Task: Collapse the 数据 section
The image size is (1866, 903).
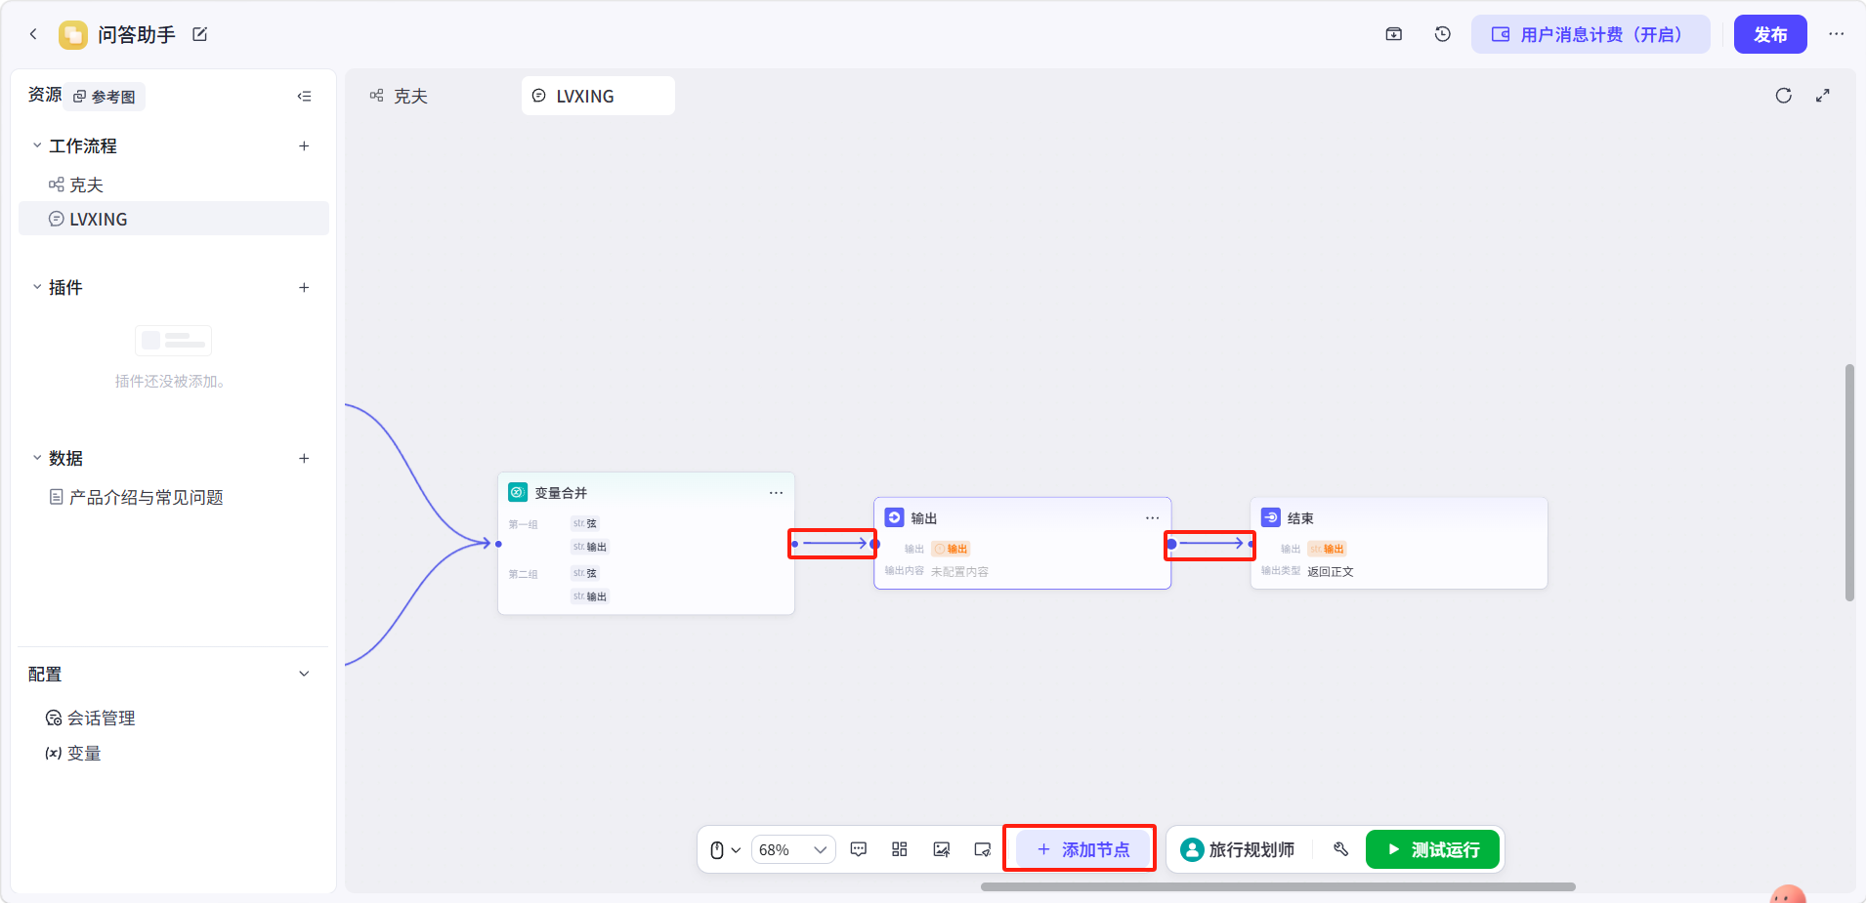Action: click(x=37, y=458)
